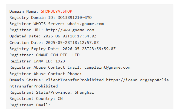Click the Registrar Abuse Contact Email label
Viewport: 175px width, 109px height.
tap(45, 68)
